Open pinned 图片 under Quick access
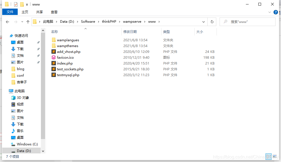281x162 pixels. [x=20, y=62]
